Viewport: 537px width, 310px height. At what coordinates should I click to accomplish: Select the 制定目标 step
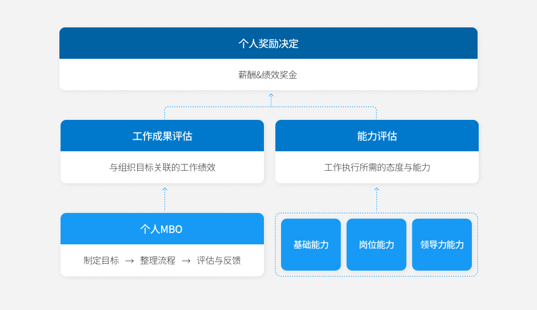(x=101, y=260)
